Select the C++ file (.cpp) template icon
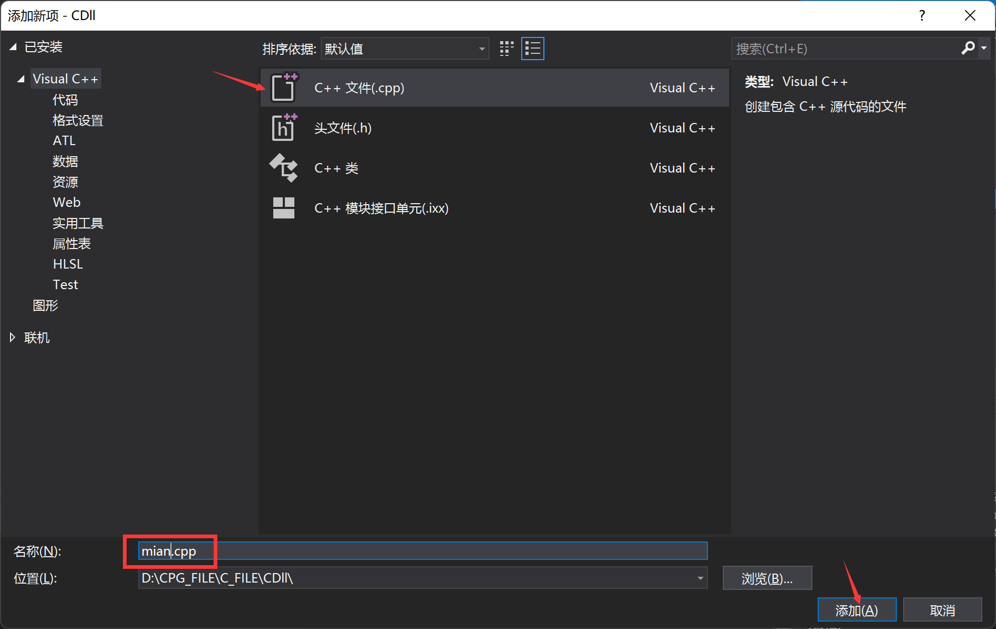This screenshot has width=996, height=629. tap(284, 87)
